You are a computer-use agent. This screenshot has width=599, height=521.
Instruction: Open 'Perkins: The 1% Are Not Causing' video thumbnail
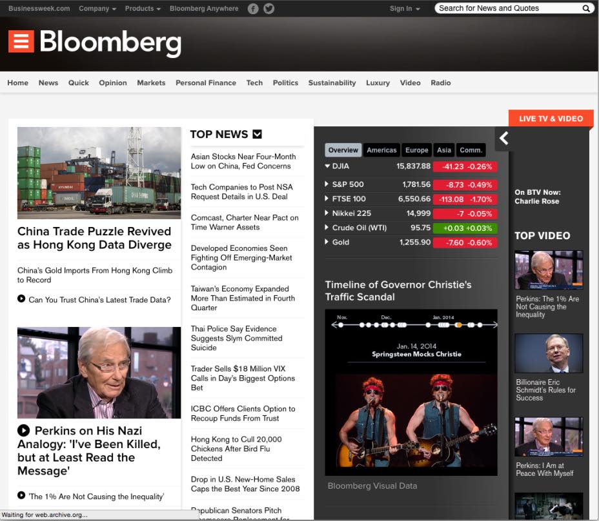coord(549,270)
